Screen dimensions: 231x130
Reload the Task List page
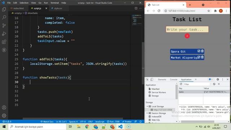tap(159, 11)
